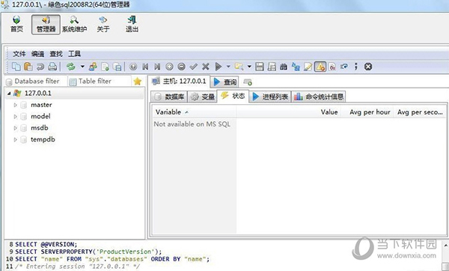449x271 pixels.
Task: Click the new query tab icon
Action: point(248,82)
